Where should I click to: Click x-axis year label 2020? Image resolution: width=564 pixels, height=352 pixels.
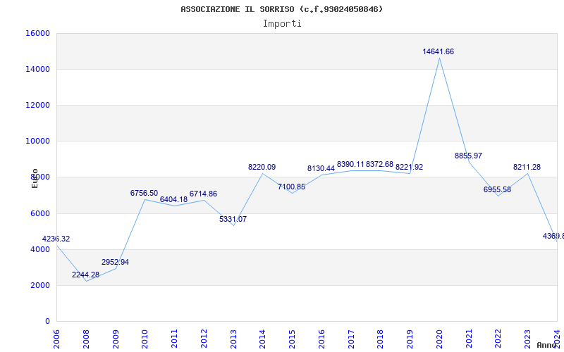[439, 339]
